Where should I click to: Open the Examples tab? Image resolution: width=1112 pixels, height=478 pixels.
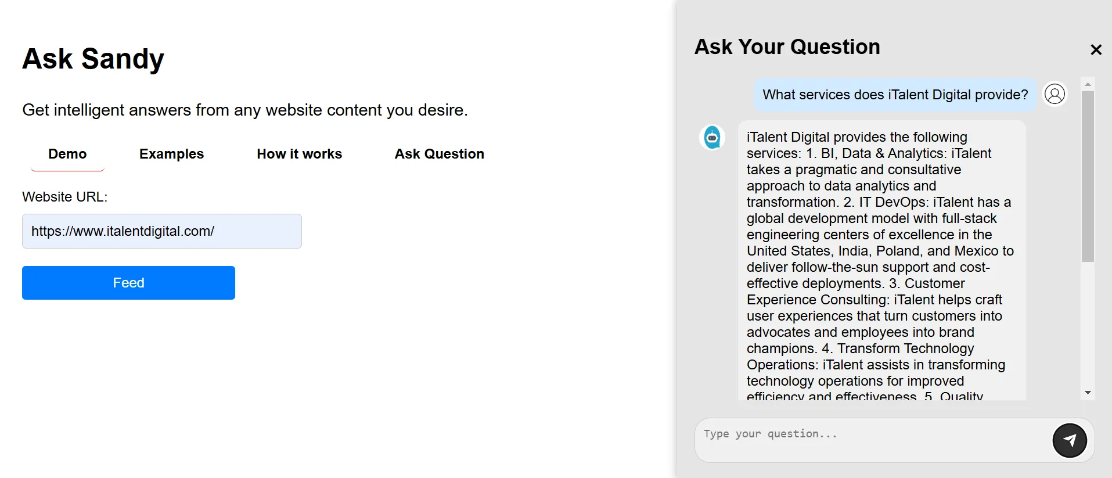tap(171, 154)
